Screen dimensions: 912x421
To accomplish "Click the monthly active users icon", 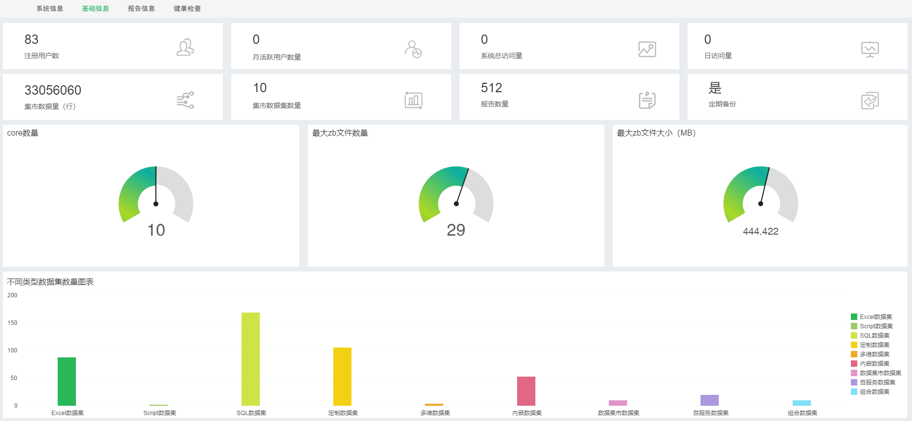I will point(413,49).
